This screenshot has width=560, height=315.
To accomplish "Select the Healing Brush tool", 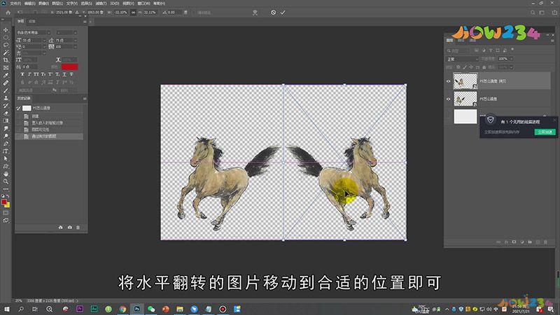I will pyautogui.click(x=6, y=83).
